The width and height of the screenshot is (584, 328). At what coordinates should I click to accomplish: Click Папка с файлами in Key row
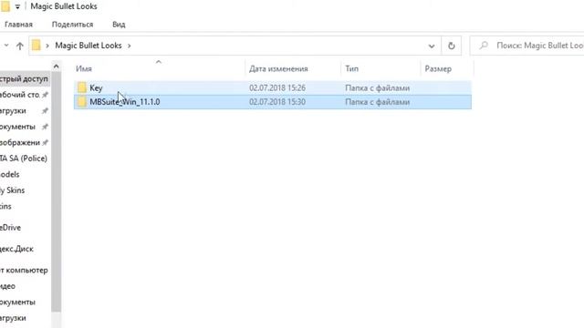[377, 88]
